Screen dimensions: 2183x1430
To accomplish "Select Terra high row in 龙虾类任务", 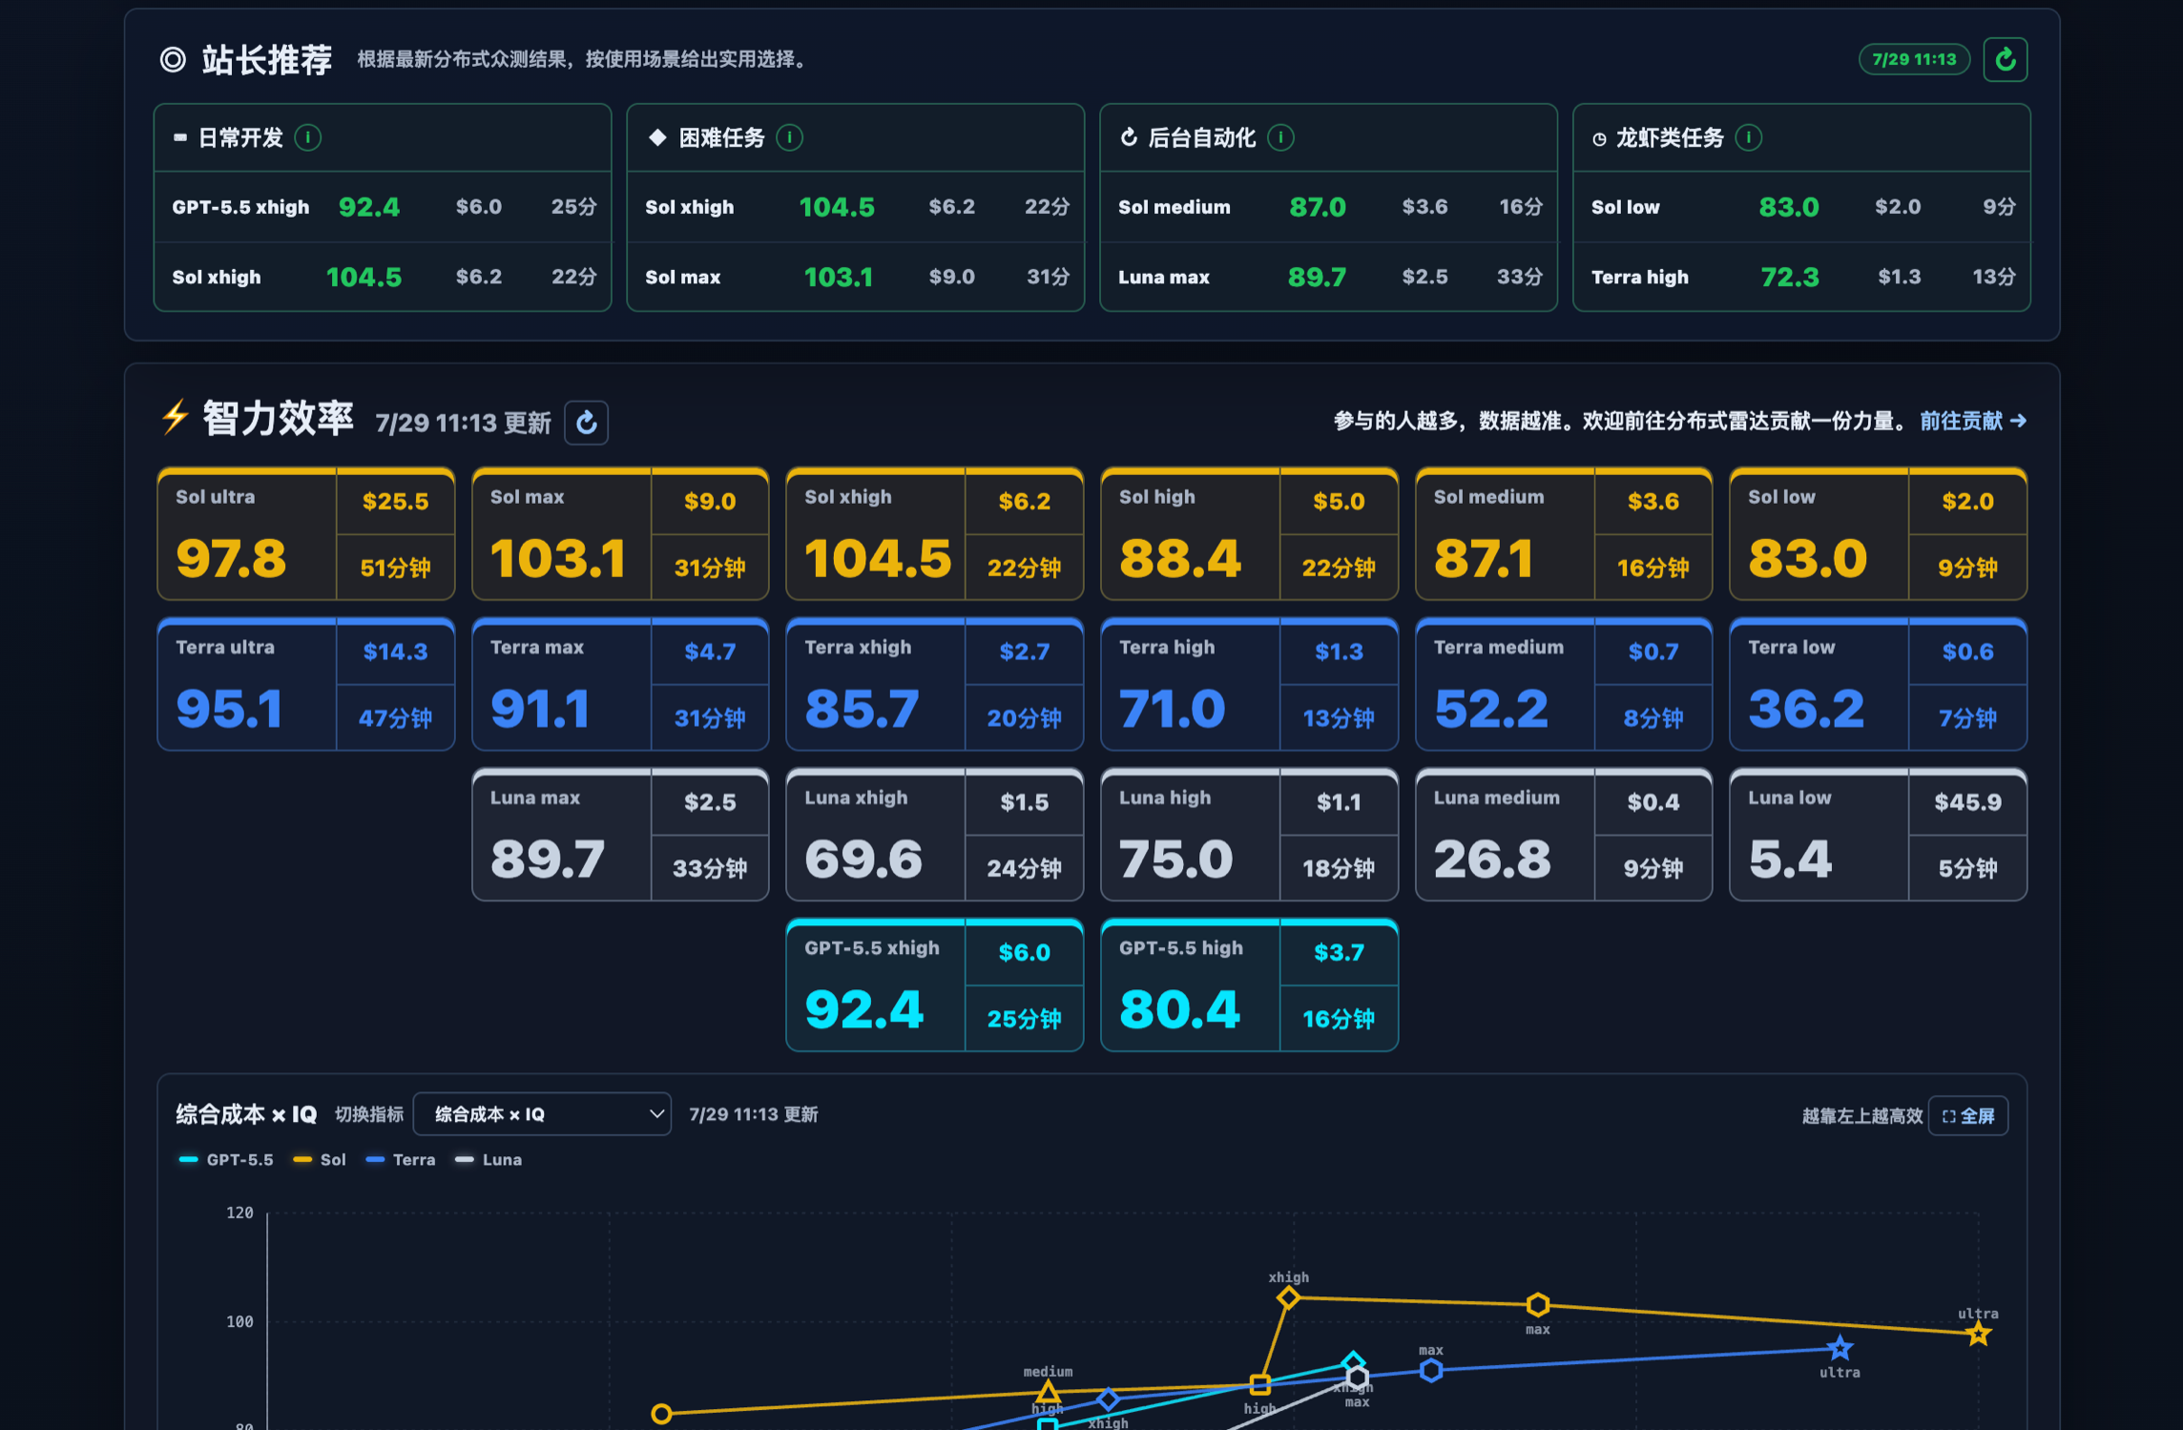I will 1802,277.
